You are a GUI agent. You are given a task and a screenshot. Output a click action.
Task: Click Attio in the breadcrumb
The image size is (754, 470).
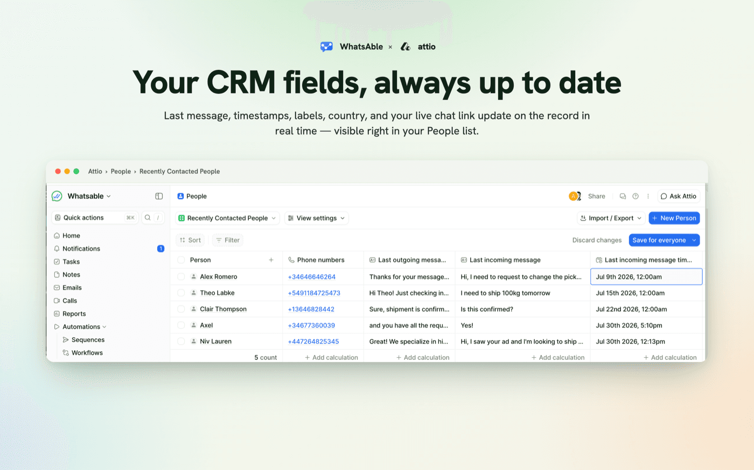pos(95,172)
